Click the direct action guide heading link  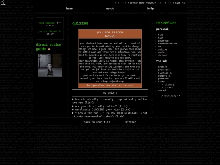pyautogui.click(x=48, y=47)
